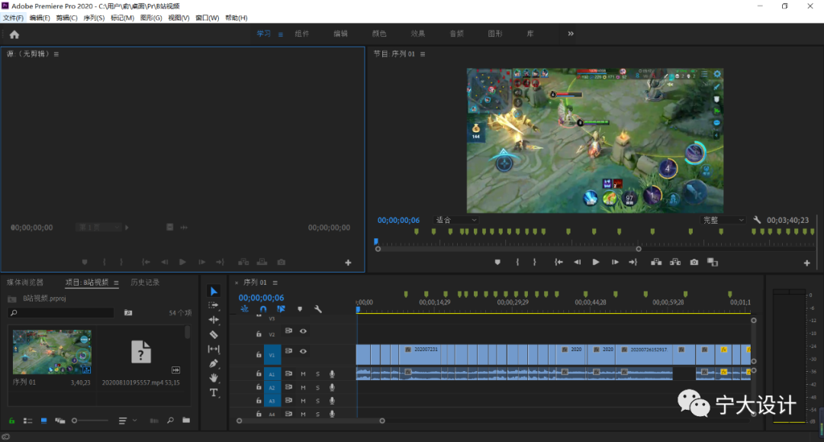This screenshot has width=824, height=442.
Task: Toggle V2 track output eye
Action: (303, 331)
